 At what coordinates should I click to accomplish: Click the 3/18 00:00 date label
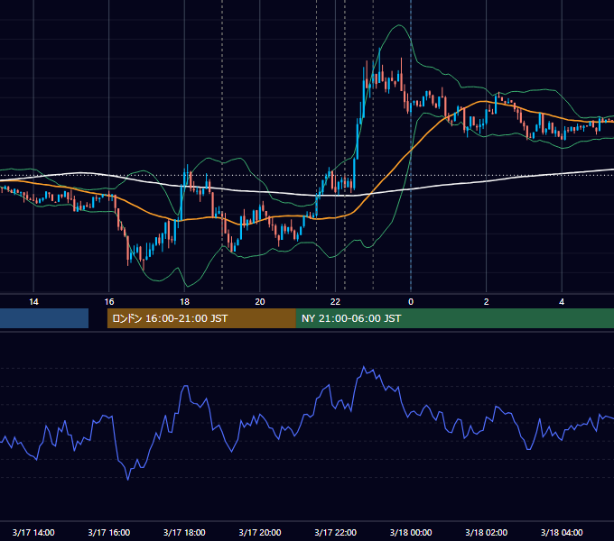tap(411, 532)
